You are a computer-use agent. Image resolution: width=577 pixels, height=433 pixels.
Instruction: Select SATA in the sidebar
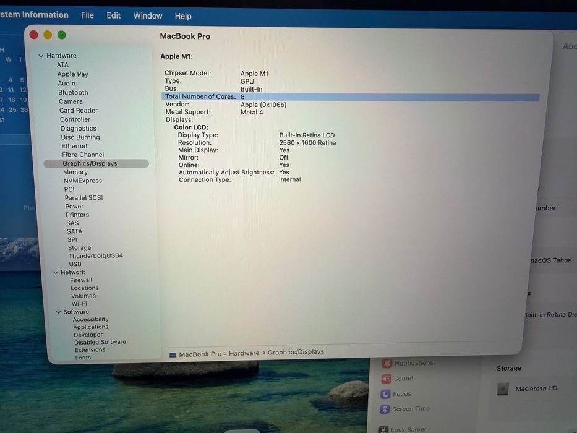click(74, 231)
